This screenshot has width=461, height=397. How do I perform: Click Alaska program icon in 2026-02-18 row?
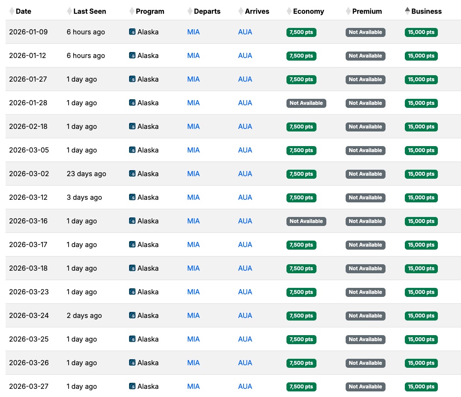[133, 126]
